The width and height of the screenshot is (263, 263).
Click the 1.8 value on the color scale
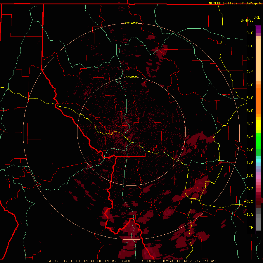click(250, 163)
